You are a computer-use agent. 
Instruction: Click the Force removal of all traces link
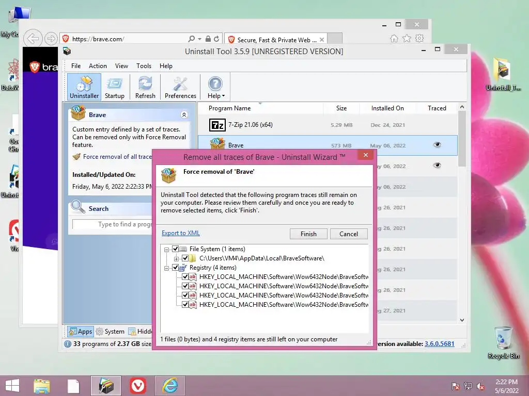pyautogui.click(x=117, y=157)
